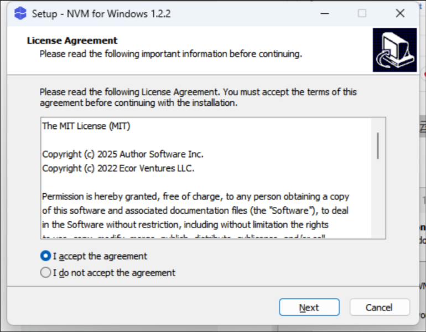Click the 'Setup - NVM for Windows 1.2.2' title
Image resolution: width=426 pixels, height=332 pixels.
click(x=101, y=14)
